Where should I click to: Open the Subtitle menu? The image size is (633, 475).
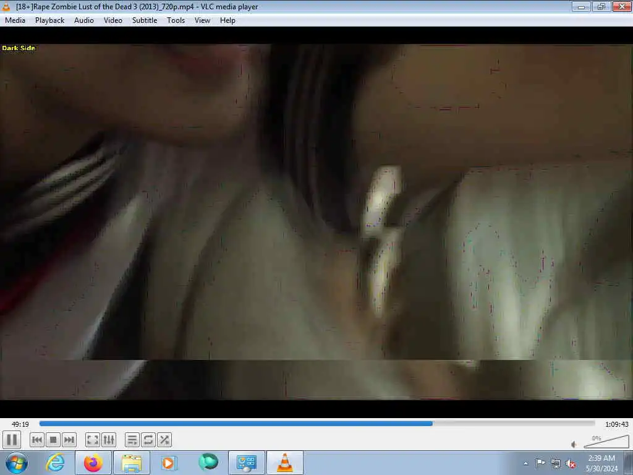(x=145, y=20)
